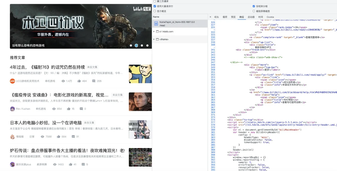Open the 日本人的电脑小妙招 article thumbnail
Screen dimensions: 337x171
(140, 129)
